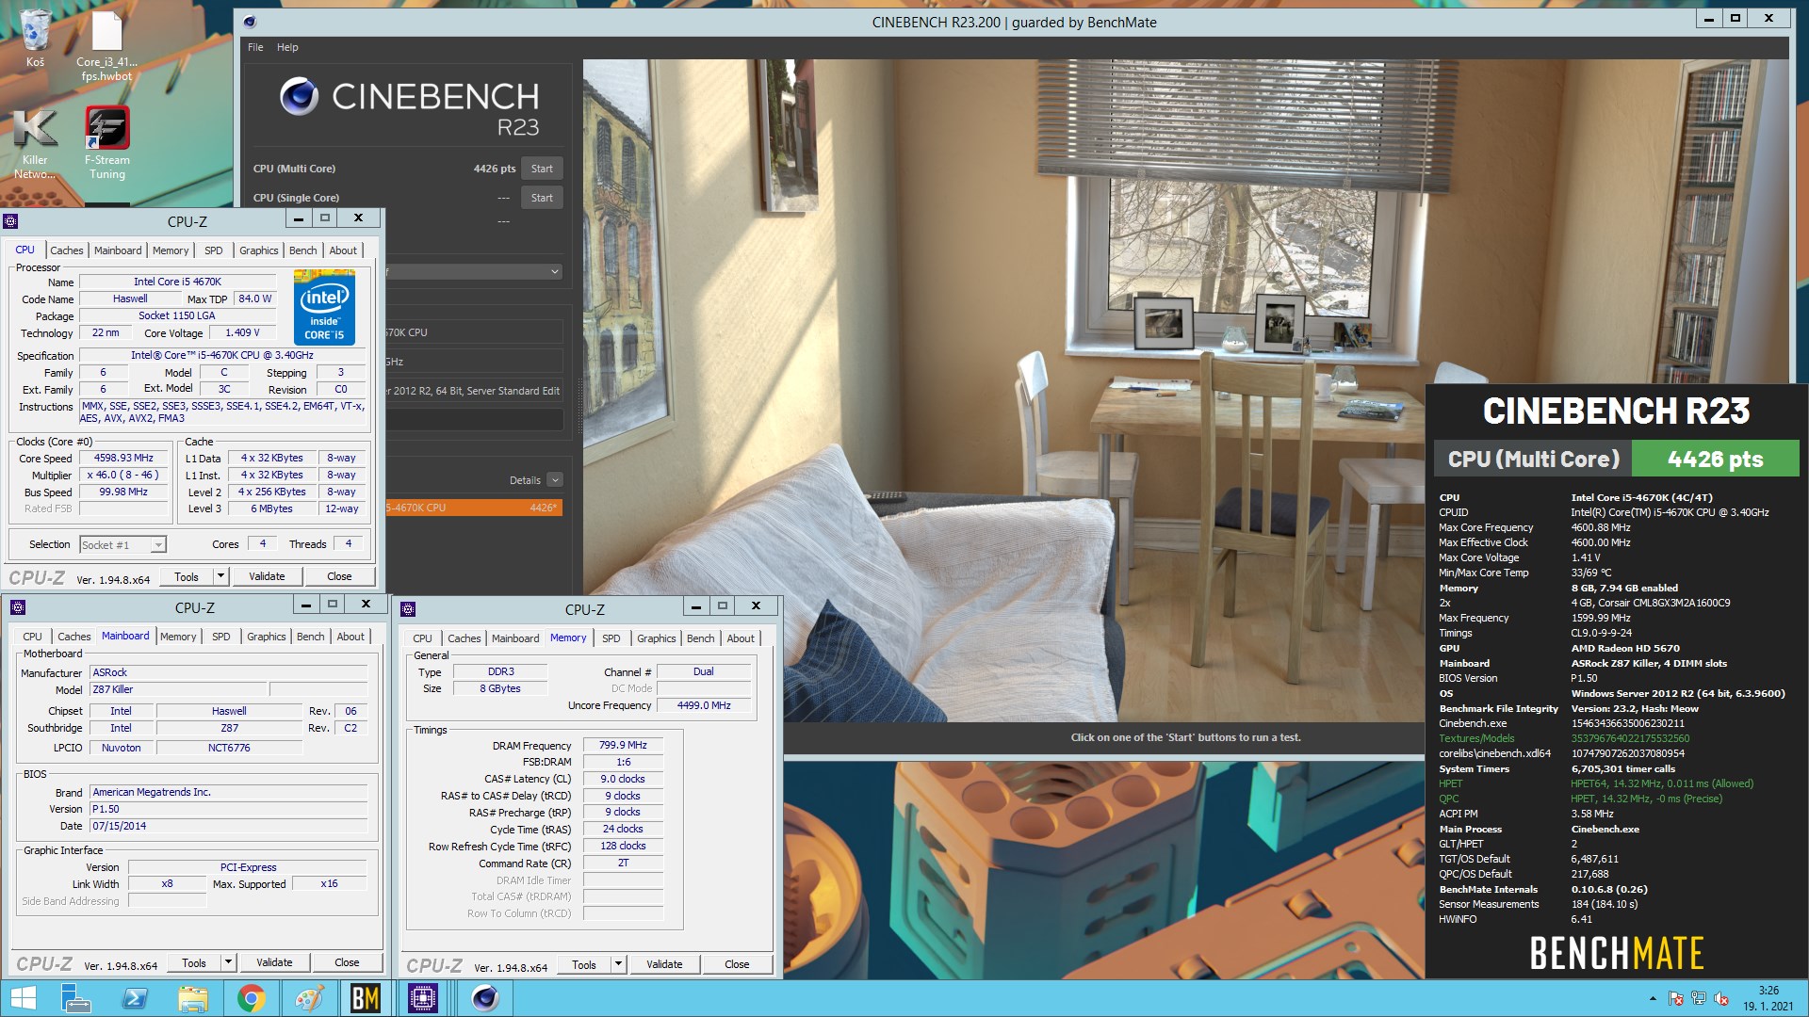Click the CAS# Latency 9.0 clocks field

click(623, 779)
